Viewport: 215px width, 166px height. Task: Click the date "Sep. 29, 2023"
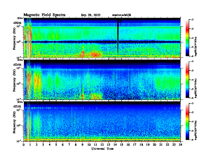coord(90,15)
